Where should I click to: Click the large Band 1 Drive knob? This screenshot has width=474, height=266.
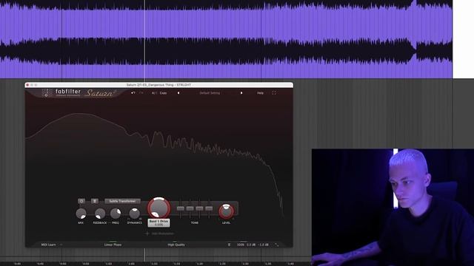(158, 208)
